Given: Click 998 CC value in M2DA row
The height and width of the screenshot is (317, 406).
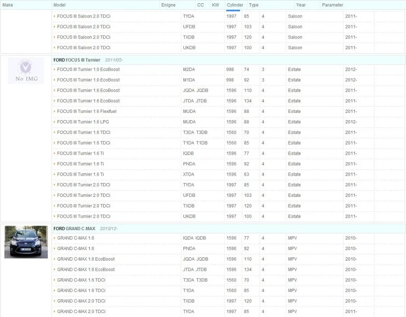Looking at the screenshot, I should [230, 69].
